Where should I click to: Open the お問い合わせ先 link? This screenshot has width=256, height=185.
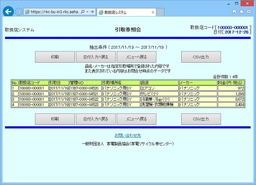pos(128,135)
